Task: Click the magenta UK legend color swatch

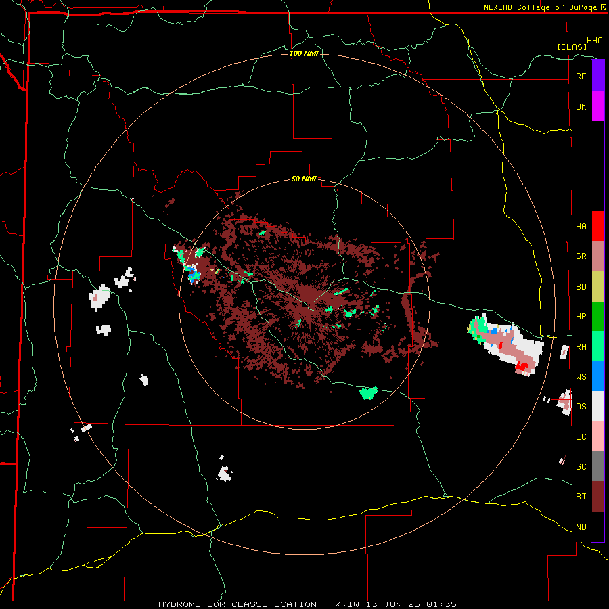Action: [x=597, y=106]
